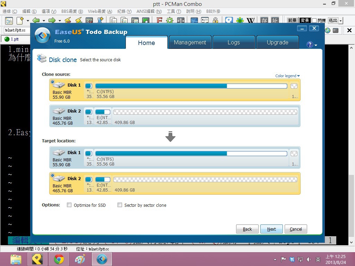Click EaseUS Todo Backup taskbar icon
355x266 pixels.
102,259
